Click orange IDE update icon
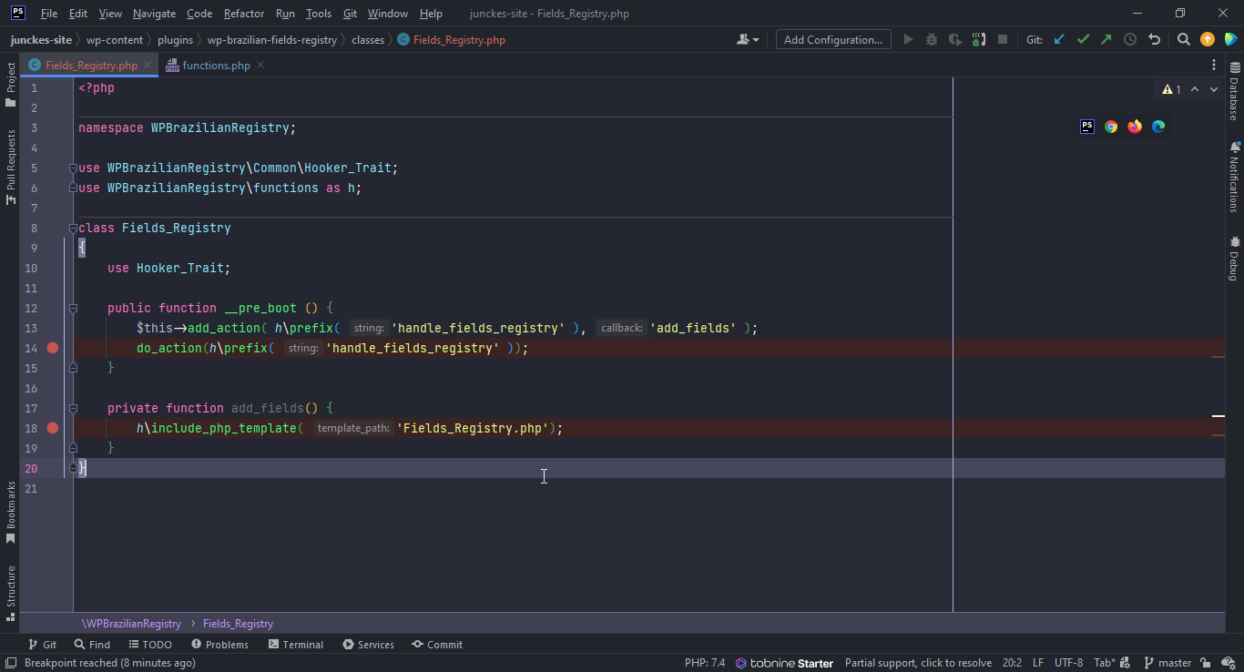Image resolution: width=1244 pixels, height=672 pixels. (1208, 39)
